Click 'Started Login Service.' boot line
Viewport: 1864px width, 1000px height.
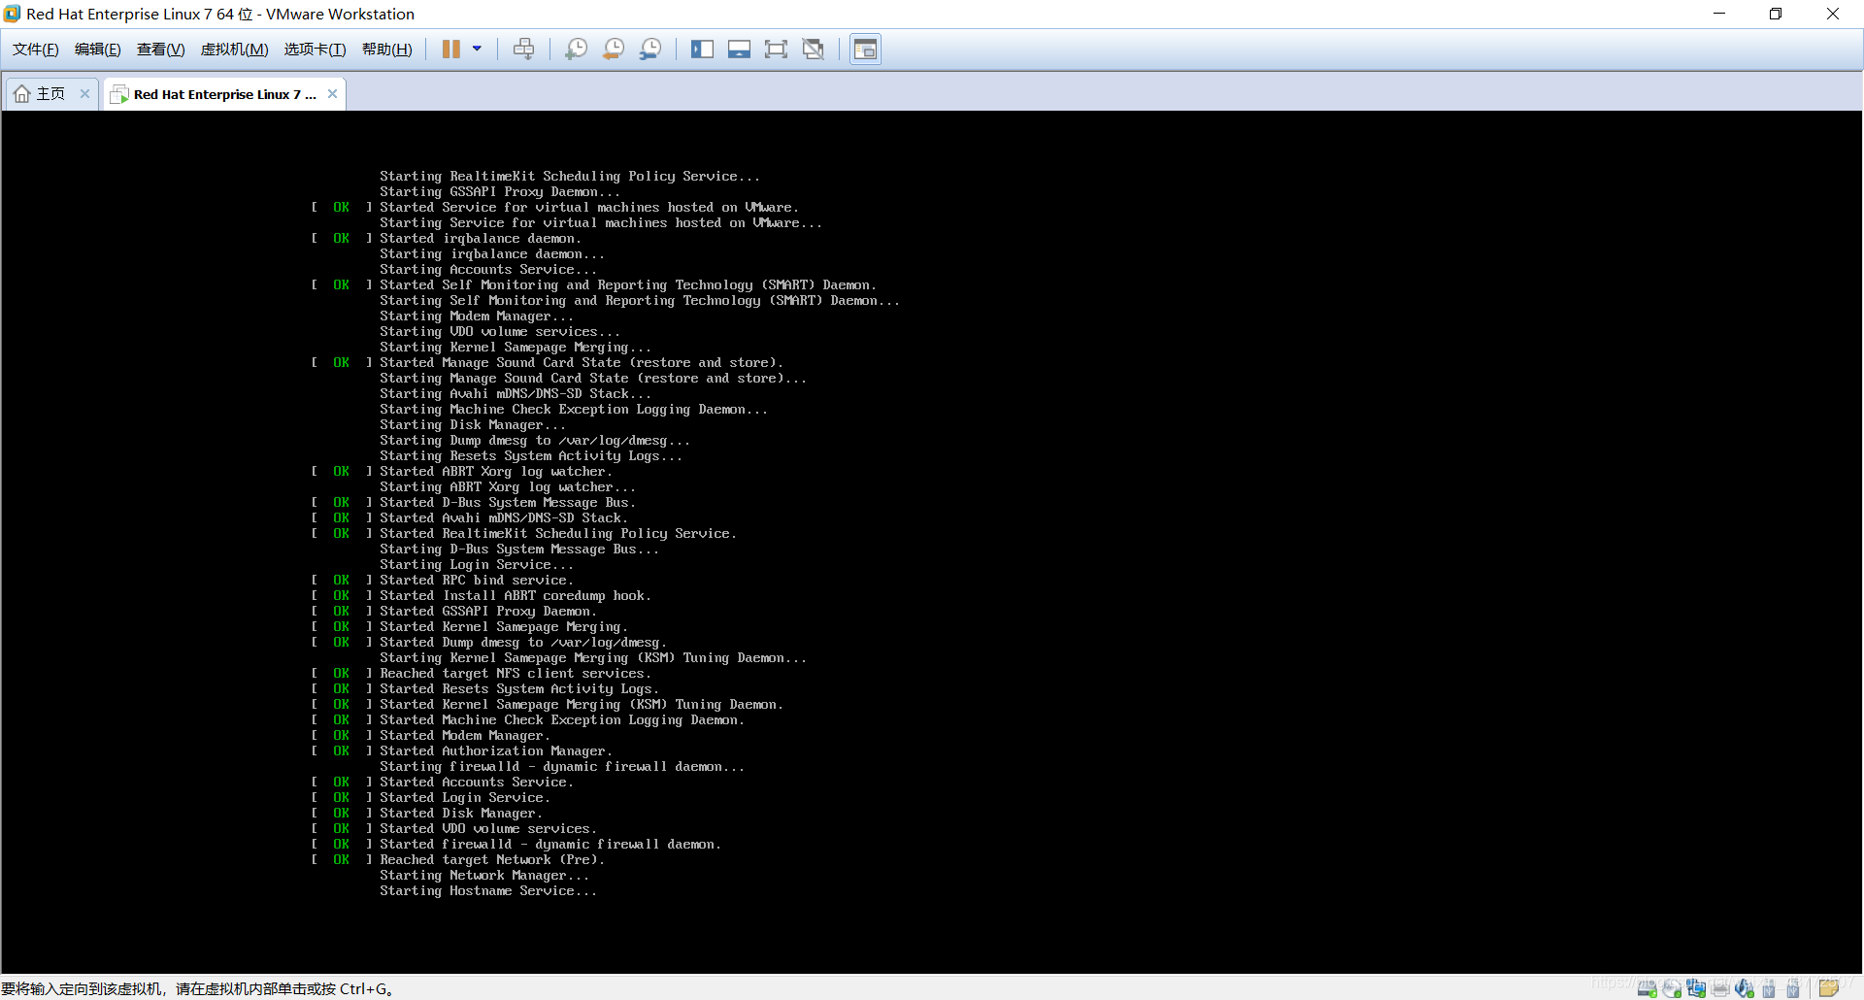tap(465, 798)
